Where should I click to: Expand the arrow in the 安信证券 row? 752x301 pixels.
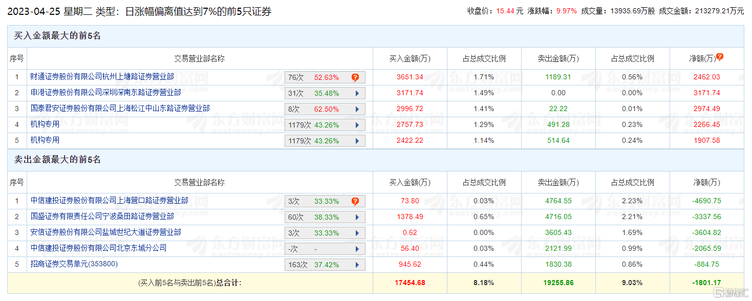point(357,233)
